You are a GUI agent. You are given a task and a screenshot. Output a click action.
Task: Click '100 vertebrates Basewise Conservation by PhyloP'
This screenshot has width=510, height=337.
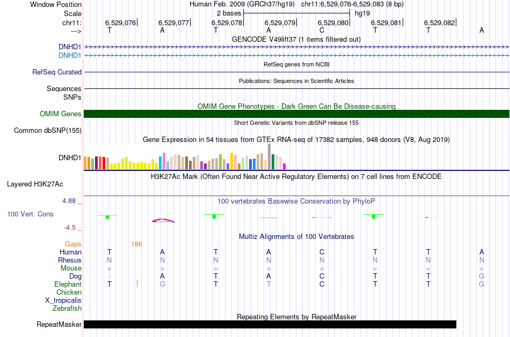click(x=296, y=201)
